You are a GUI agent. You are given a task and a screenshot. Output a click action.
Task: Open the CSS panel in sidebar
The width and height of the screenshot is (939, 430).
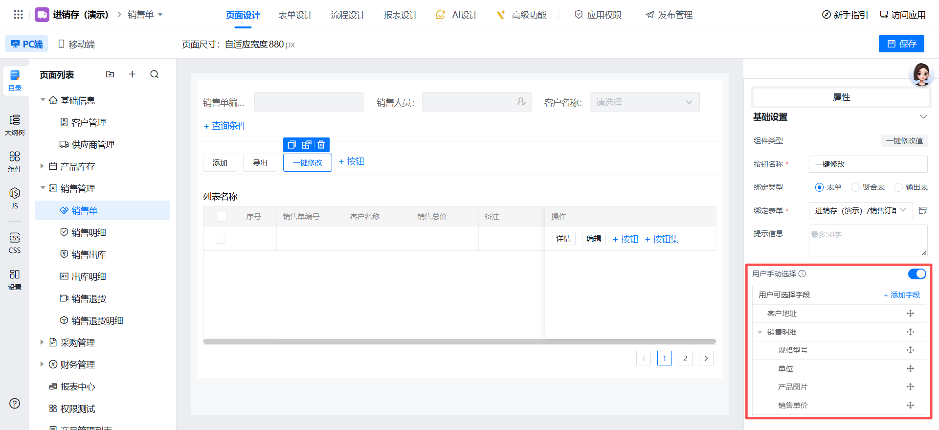[x=15, y=242]
